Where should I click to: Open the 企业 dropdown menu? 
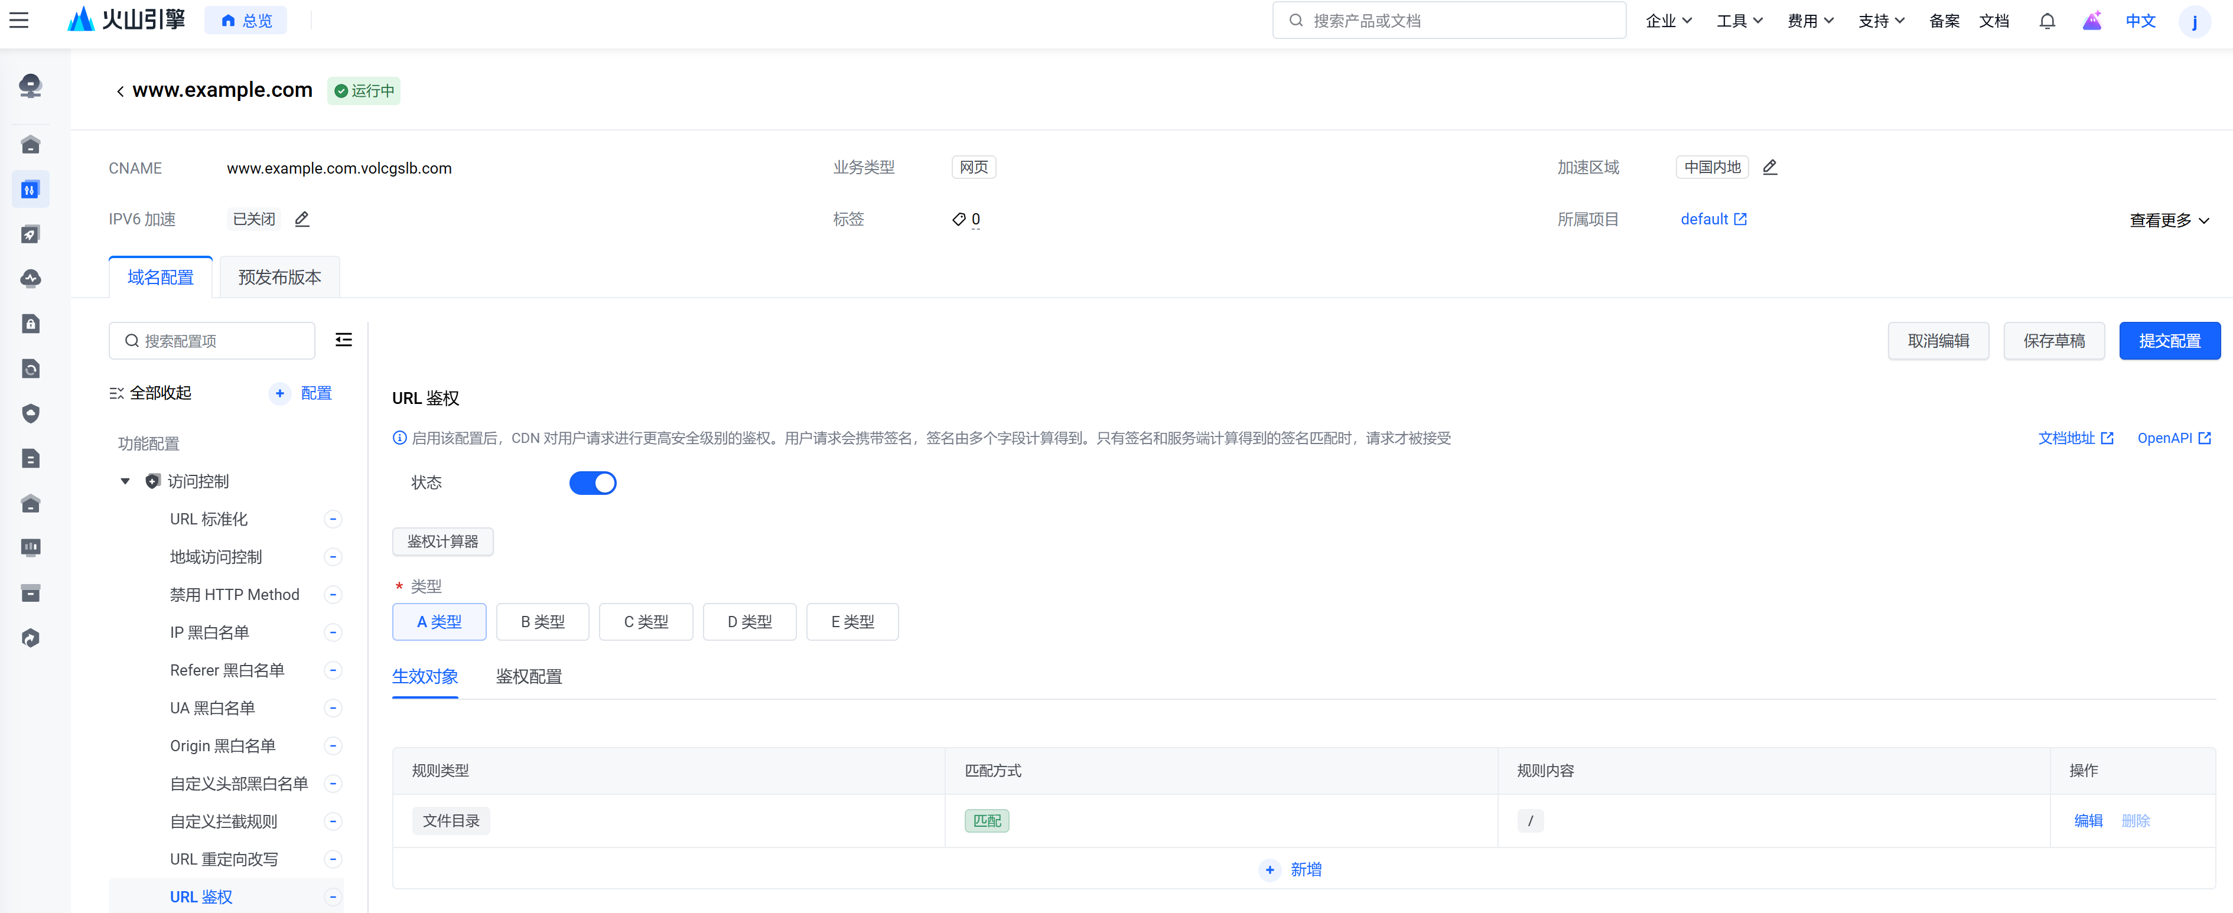point(1668,21)
